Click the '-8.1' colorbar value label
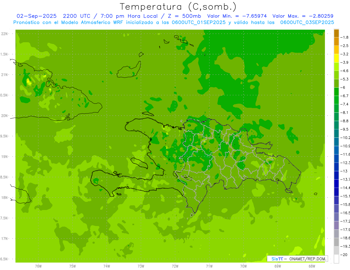 [344, 112]
